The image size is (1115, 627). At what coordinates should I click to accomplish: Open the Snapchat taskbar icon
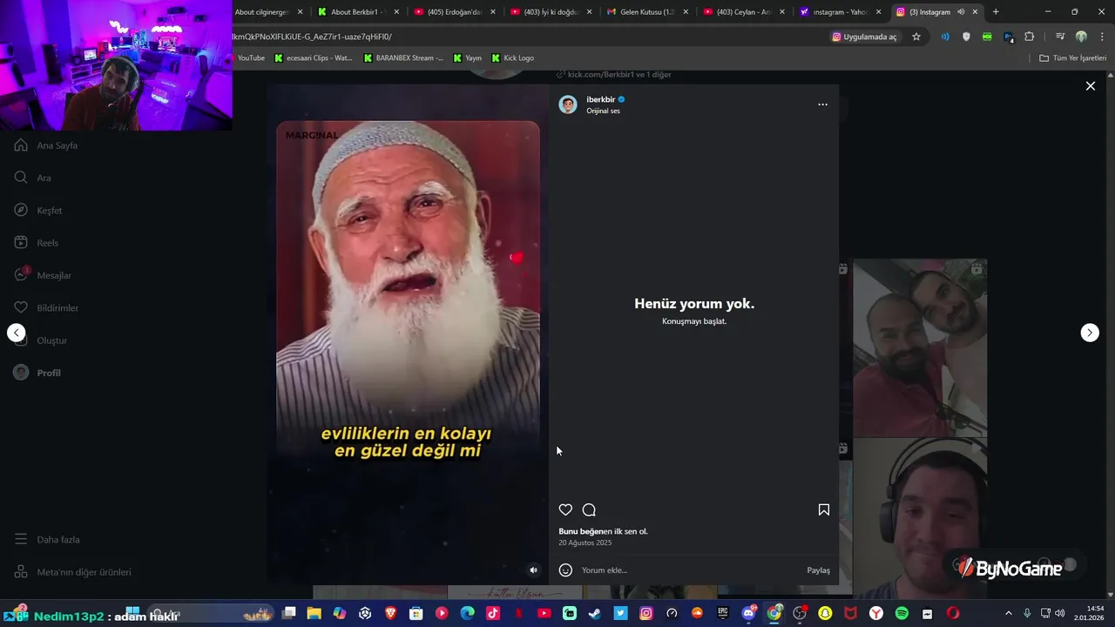(825, 613)
